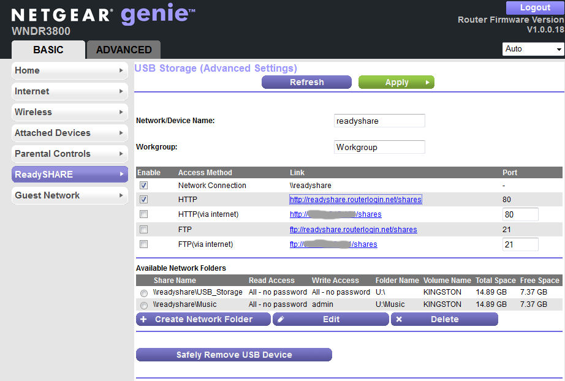Open the Parental Controls sidebar menu
Screen dimensions: 565x381
pos(69,154)
